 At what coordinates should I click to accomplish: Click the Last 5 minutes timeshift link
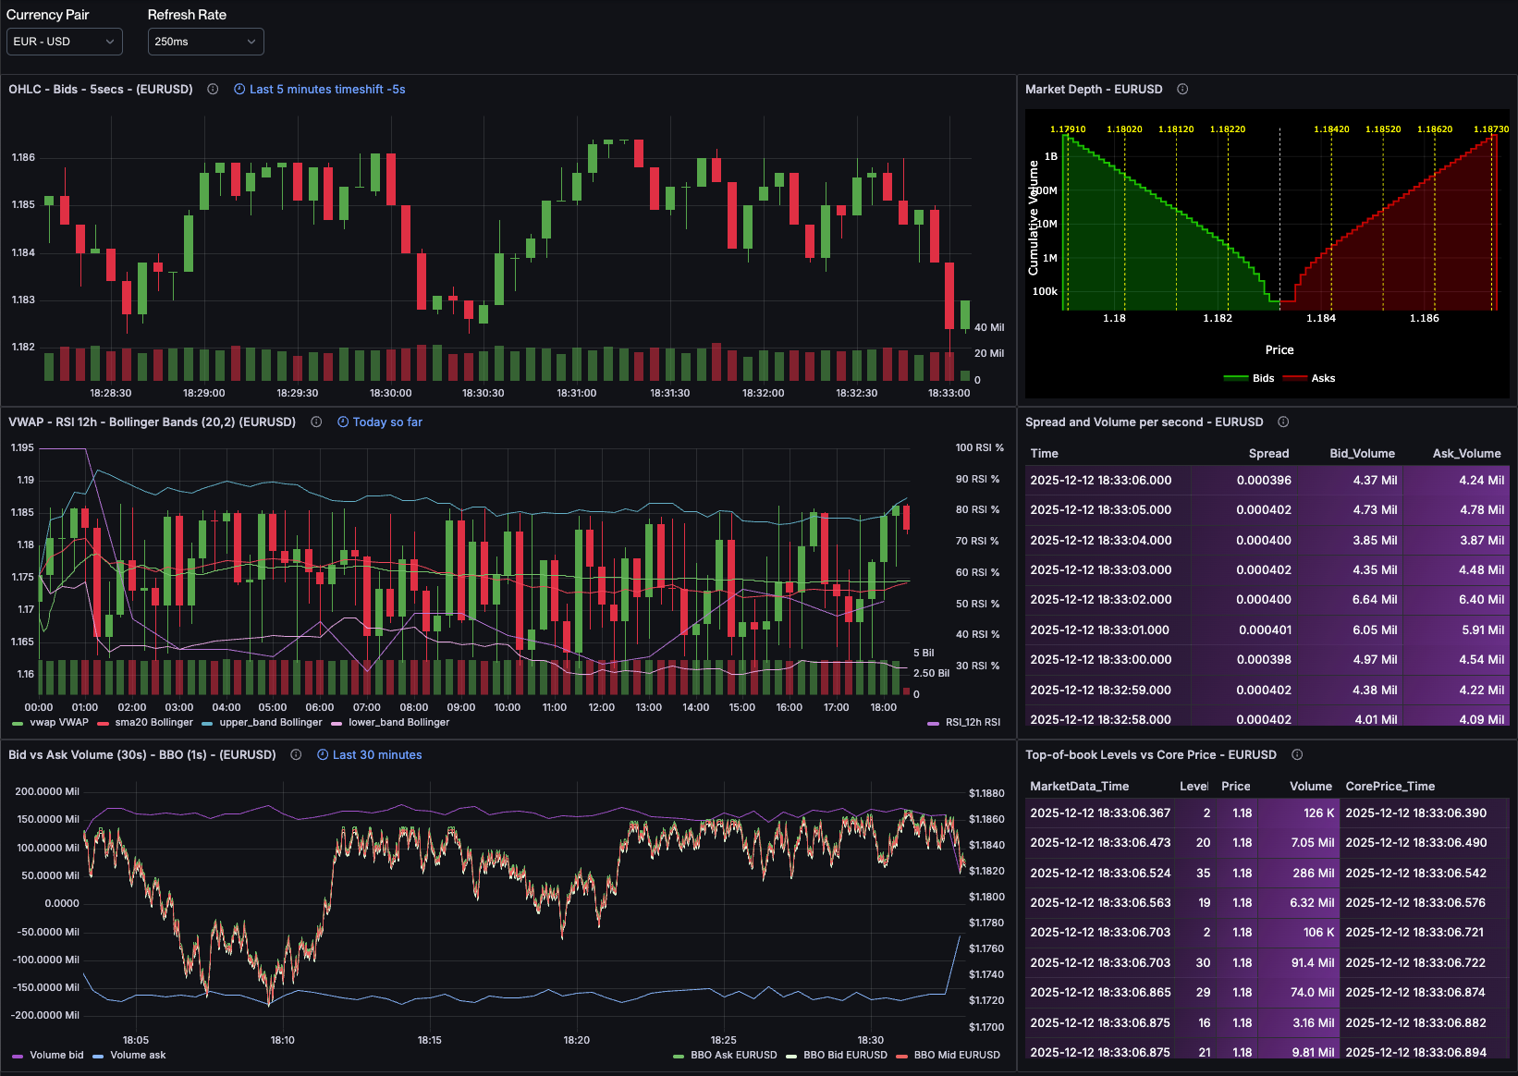[x=327, y=89]
